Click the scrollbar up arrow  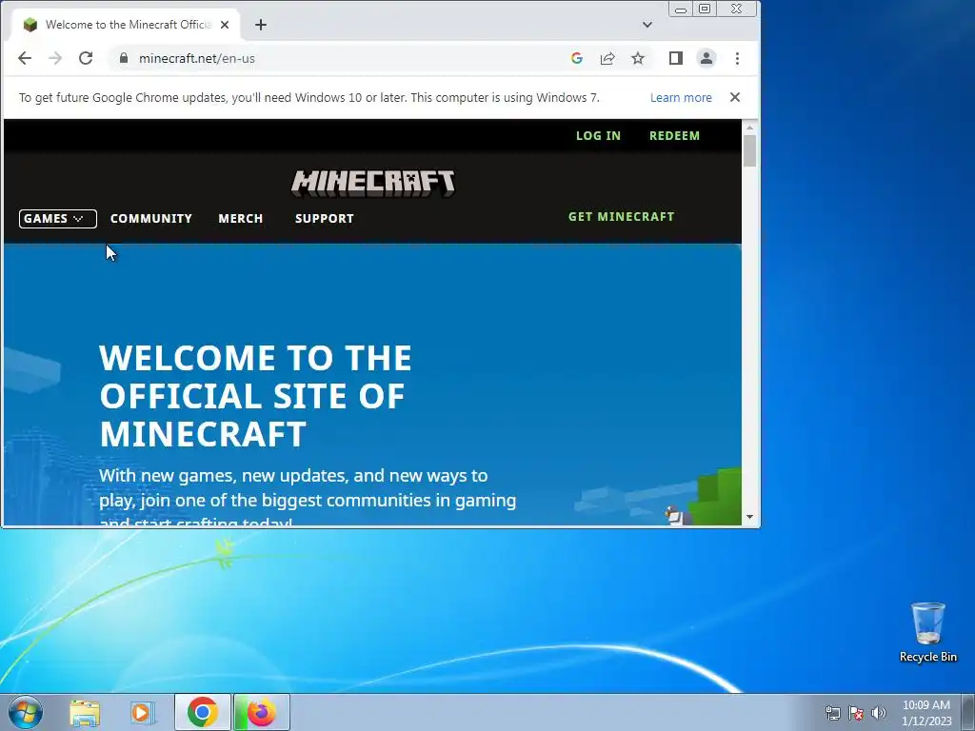coord(749,127)
